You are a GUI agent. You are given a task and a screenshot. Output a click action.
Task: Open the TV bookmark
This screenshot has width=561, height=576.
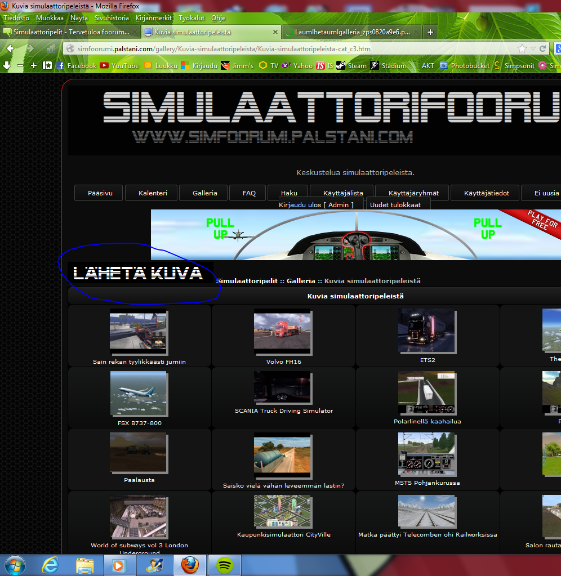[x=269, y=65]
